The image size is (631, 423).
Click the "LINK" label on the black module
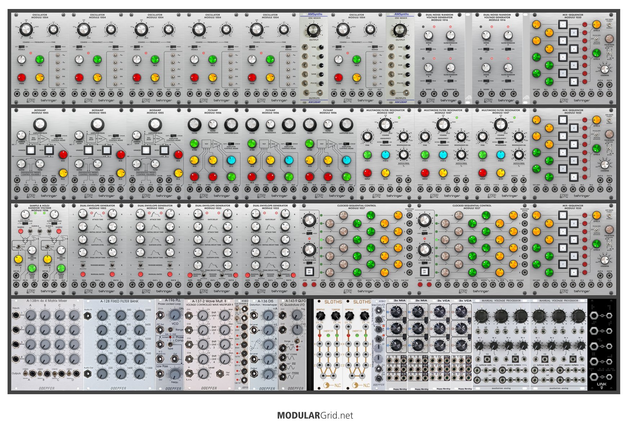coord(601,384)
